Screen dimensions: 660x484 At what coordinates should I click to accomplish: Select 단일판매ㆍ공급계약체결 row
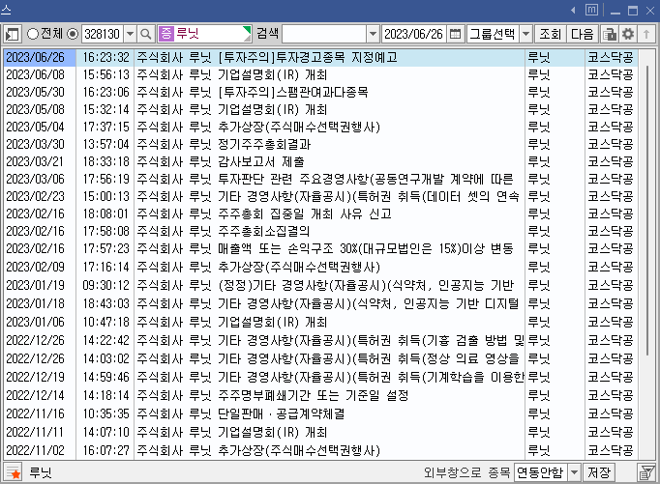pos(320,413)
